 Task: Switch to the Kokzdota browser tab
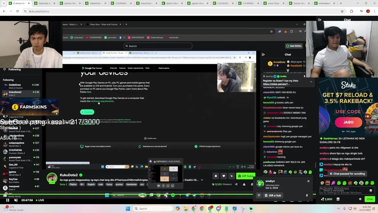[x=45, y=3]
